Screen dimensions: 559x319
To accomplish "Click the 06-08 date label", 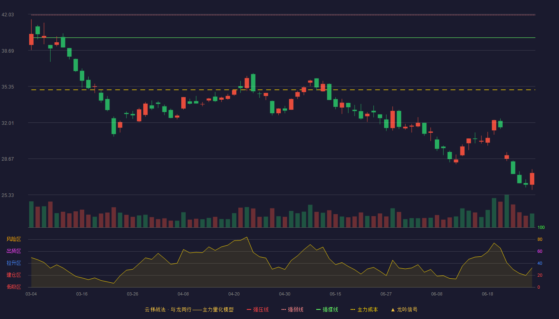I will pyautogui.click(x=437, y=294).
